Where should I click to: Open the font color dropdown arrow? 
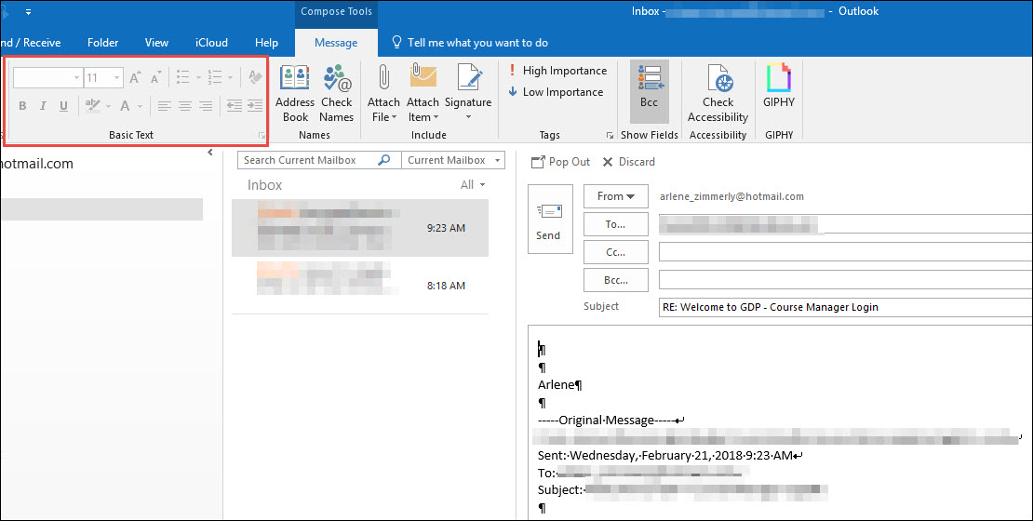pos(140,105)
